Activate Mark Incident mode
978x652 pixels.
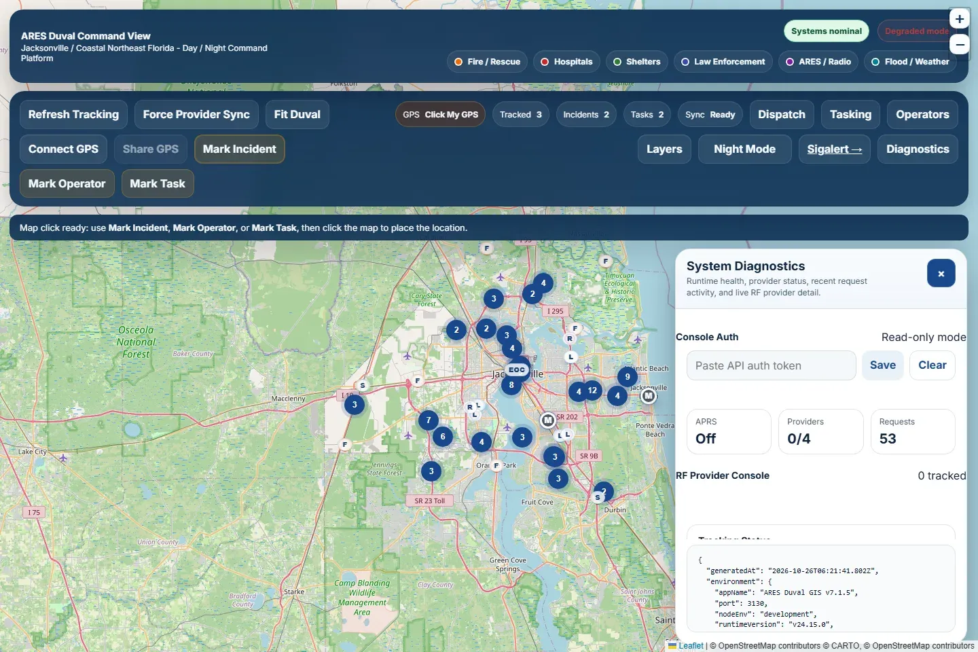pyautogui.click(x=239, y=149)
